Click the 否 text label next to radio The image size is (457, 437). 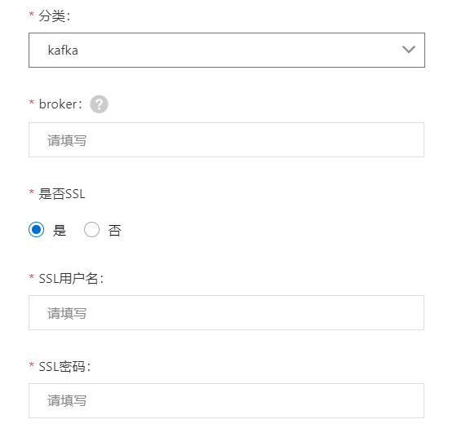tap(114, 230)
